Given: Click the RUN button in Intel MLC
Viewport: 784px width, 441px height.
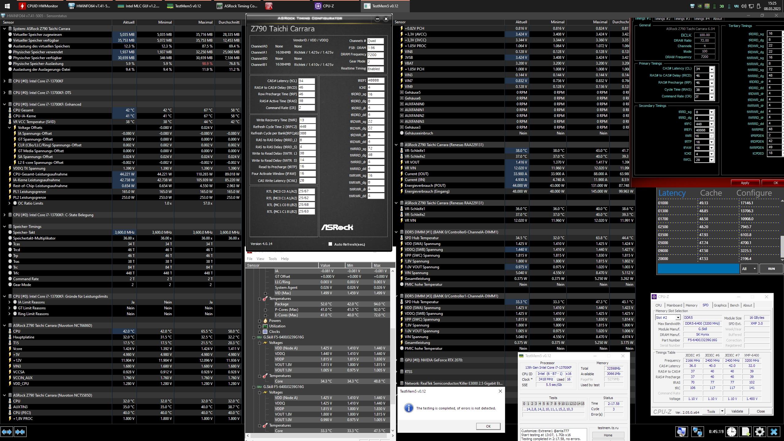Looking at the screenshot, I should click(x=771, y=269).
